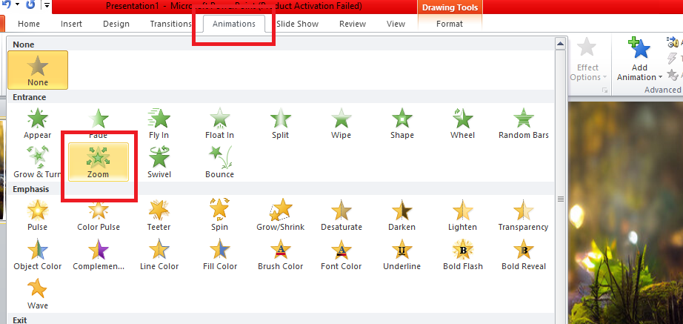Choose None to remove animation
This screenshot has width=683, height=324.
point(37,70)
